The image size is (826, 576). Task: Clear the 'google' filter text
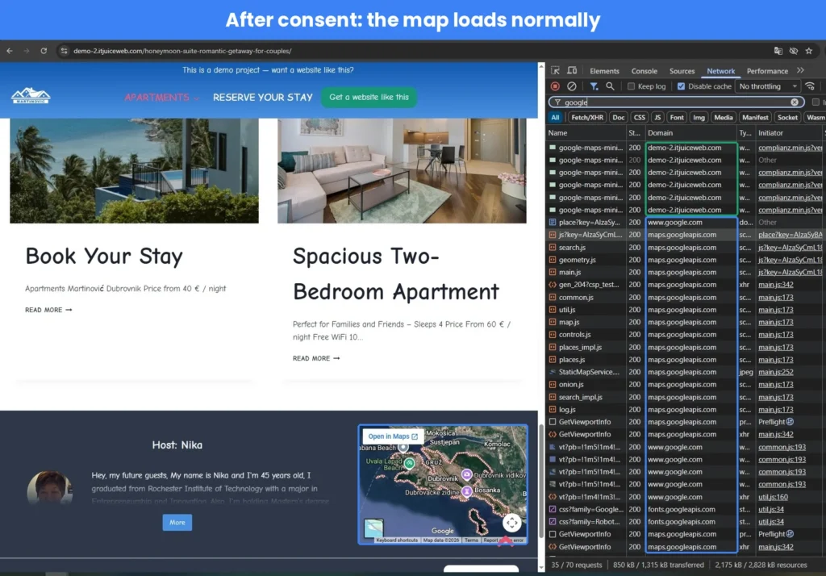[x=795, y=102]
